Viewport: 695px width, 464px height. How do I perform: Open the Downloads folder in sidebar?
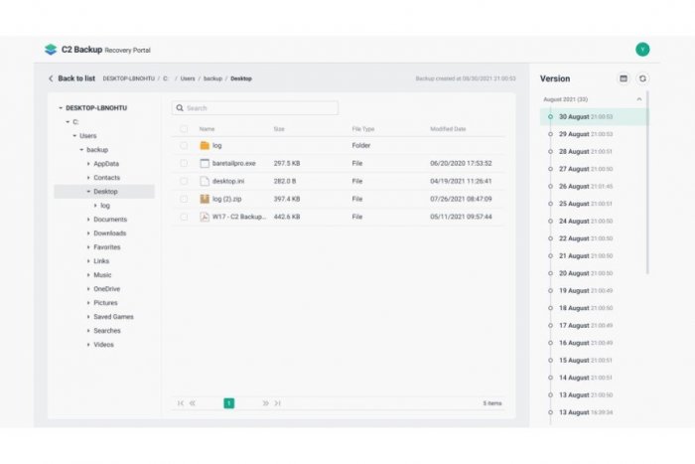click(x=110, y=233)
